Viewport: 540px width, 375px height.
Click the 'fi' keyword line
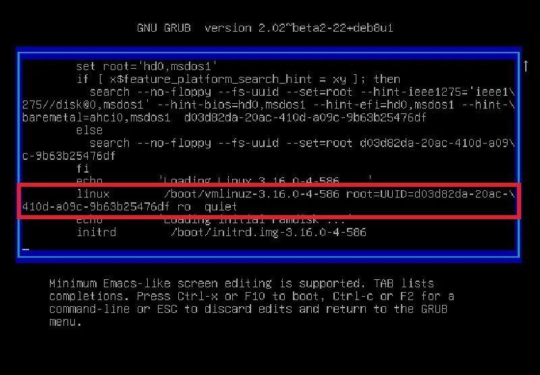[x=82, y=169]
